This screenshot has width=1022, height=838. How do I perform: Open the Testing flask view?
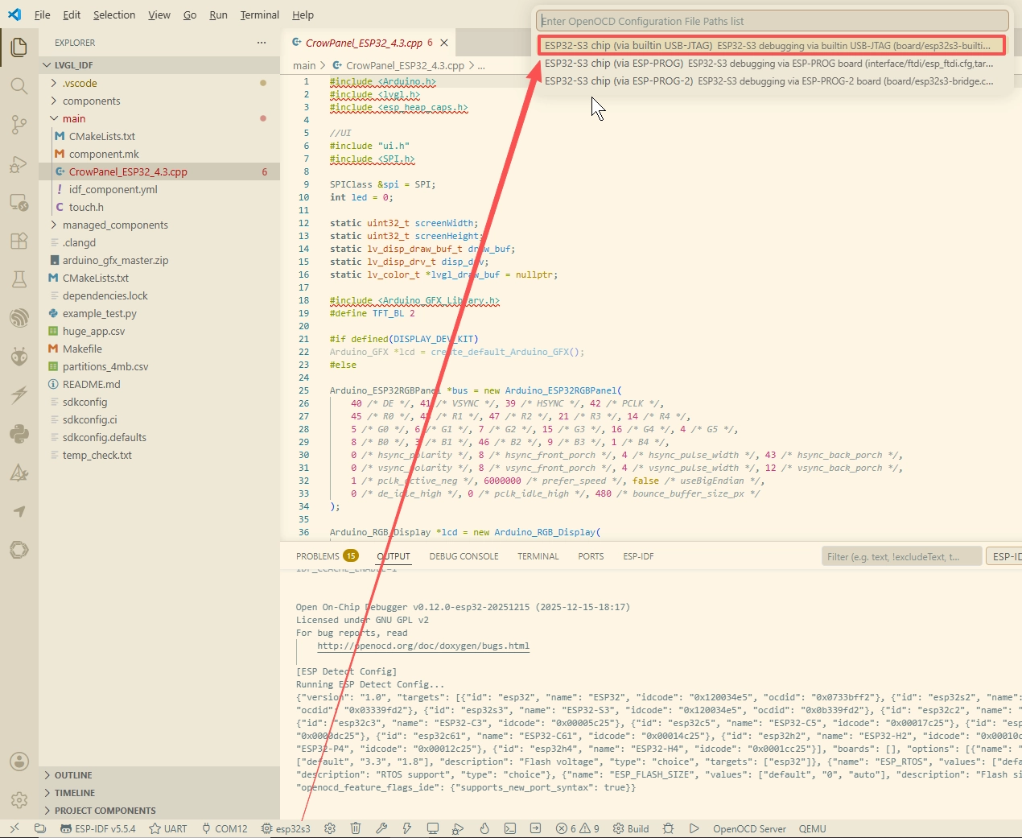tap(19, 279)
